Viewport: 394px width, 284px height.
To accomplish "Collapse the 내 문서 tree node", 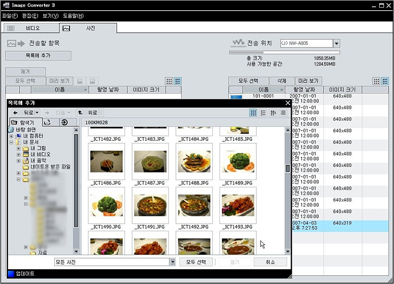I will 11,142.
